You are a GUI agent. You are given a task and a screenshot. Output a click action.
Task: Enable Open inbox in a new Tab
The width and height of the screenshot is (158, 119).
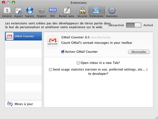(x=78, y=63)
